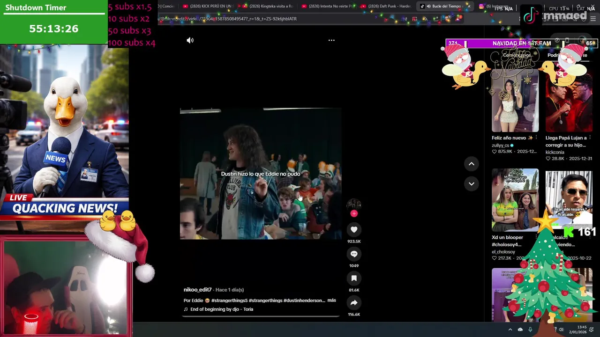Open the #strangerthings5 hashtag
The height and width of the screenshot is (337, 600).
pyautogui.click(x=229, y=300)
